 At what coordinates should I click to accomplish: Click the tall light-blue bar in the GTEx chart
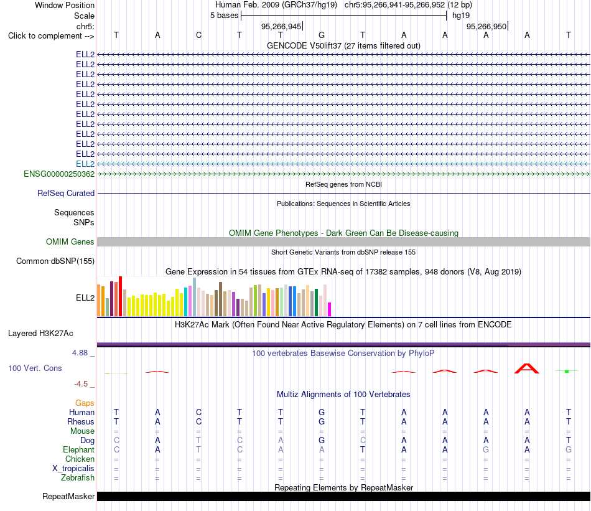tap(195, 297)
